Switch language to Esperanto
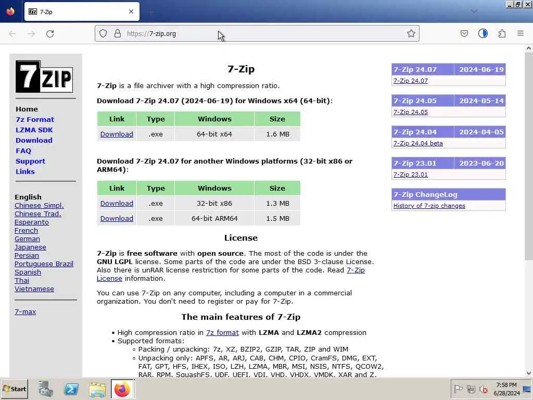 [32, 222]
